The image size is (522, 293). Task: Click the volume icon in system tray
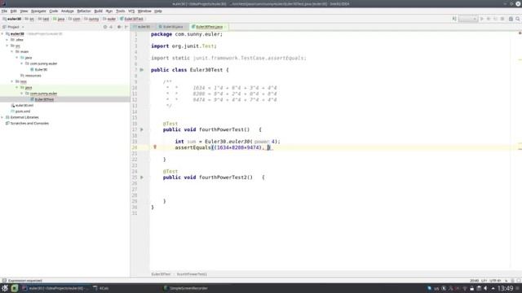pos(486,288)
